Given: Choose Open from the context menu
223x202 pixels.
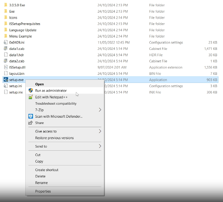Looking at the screenshot, I should tap(40, 84).
